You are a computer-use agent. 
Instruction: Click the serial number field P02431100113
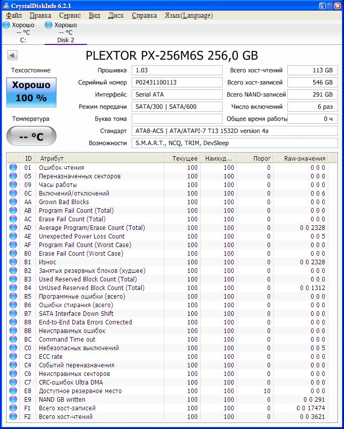tap(177, 82)
